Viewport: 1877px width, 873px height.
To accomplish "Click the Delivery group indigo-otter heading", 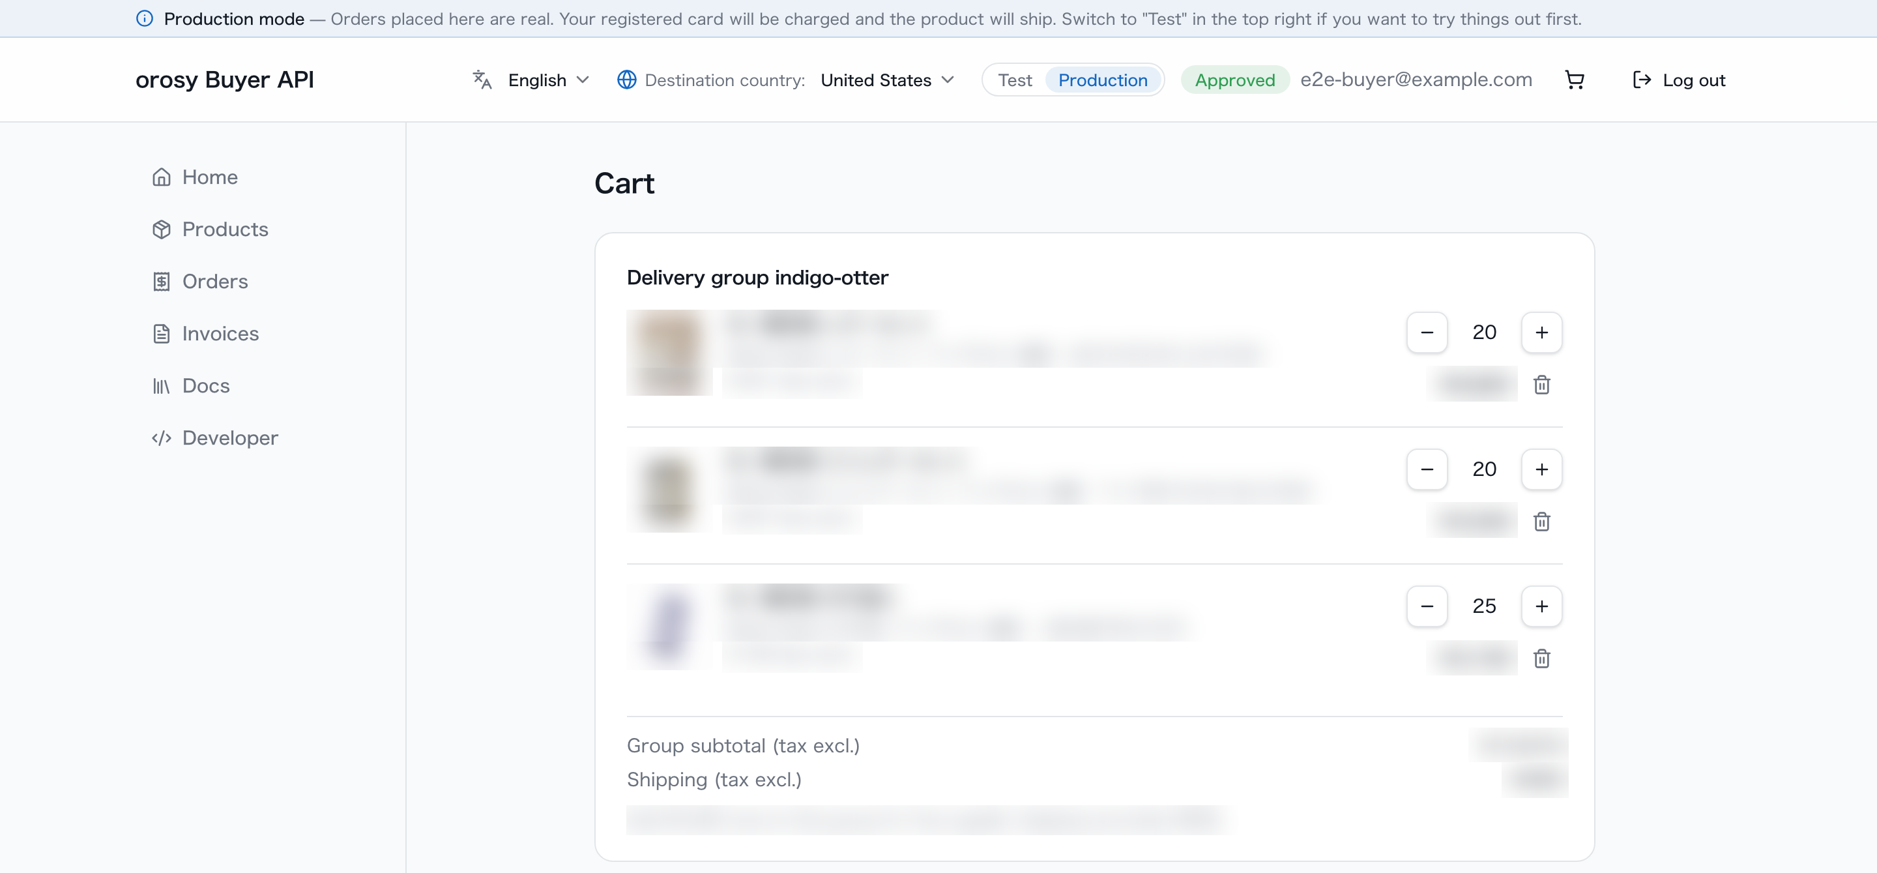I will click(x=757, y=278).
